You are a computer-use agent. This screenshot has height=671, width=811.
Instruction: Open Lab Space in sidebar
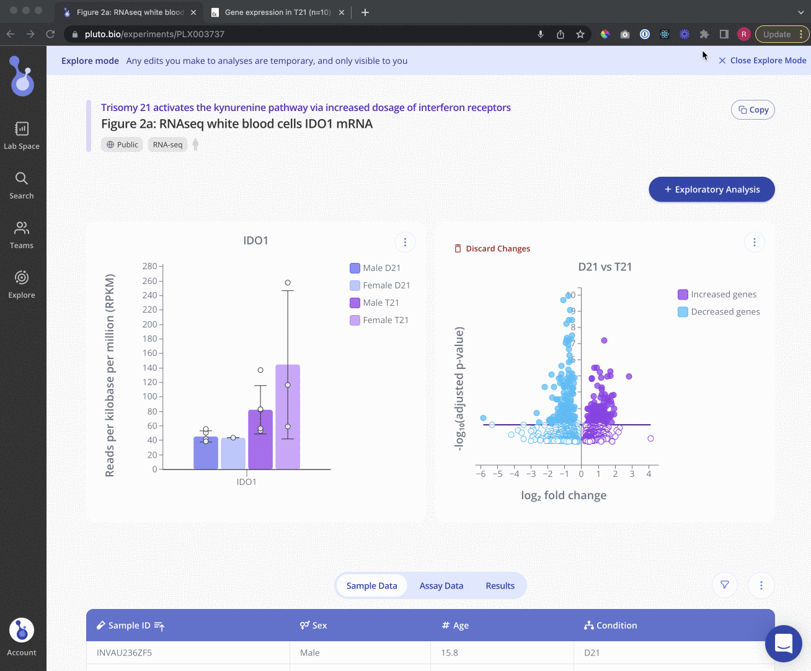[x=22, y=135]
